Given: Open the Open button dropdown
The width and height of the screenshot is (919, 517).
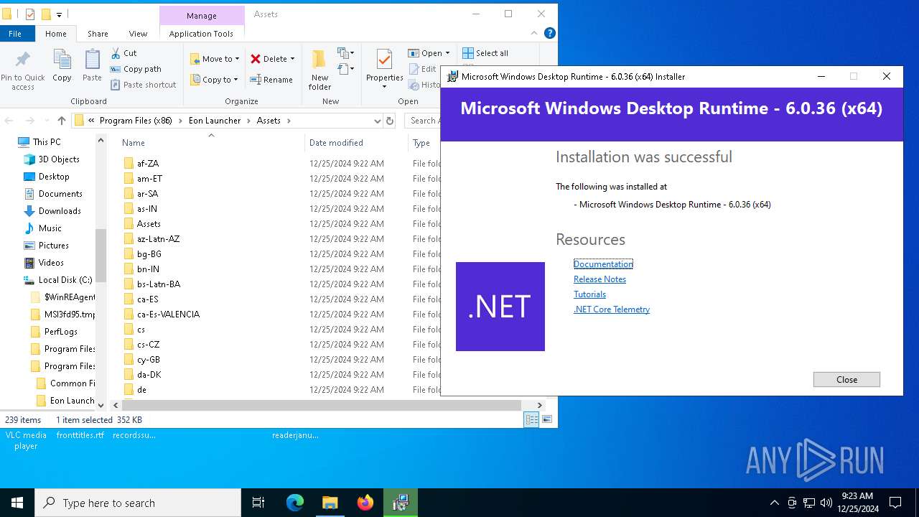Looking at the screenshot, I should click(447, 53).
